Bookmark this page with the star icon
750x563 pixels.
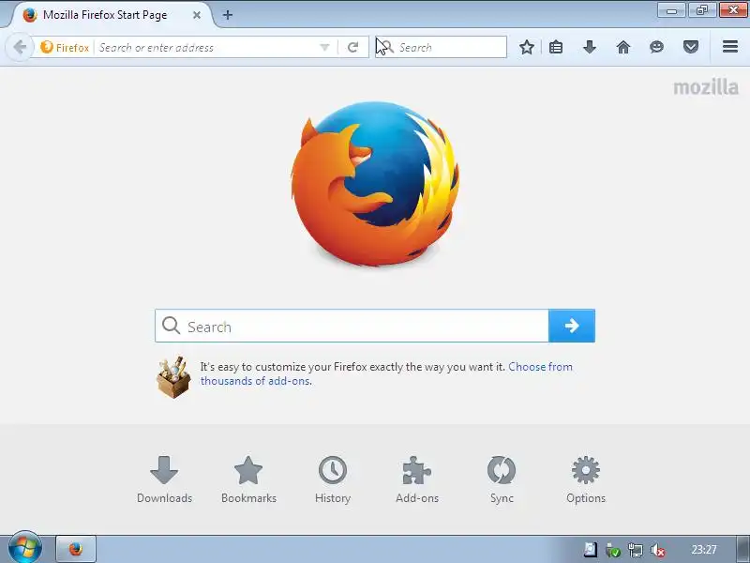coord(527,48)
